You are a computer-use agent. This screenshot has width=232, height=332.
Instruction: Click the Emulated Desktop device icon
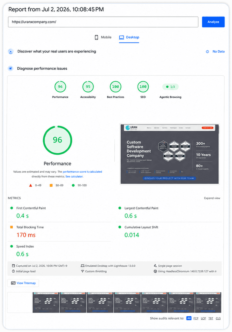pyautogui.click(x=83, y=266)
